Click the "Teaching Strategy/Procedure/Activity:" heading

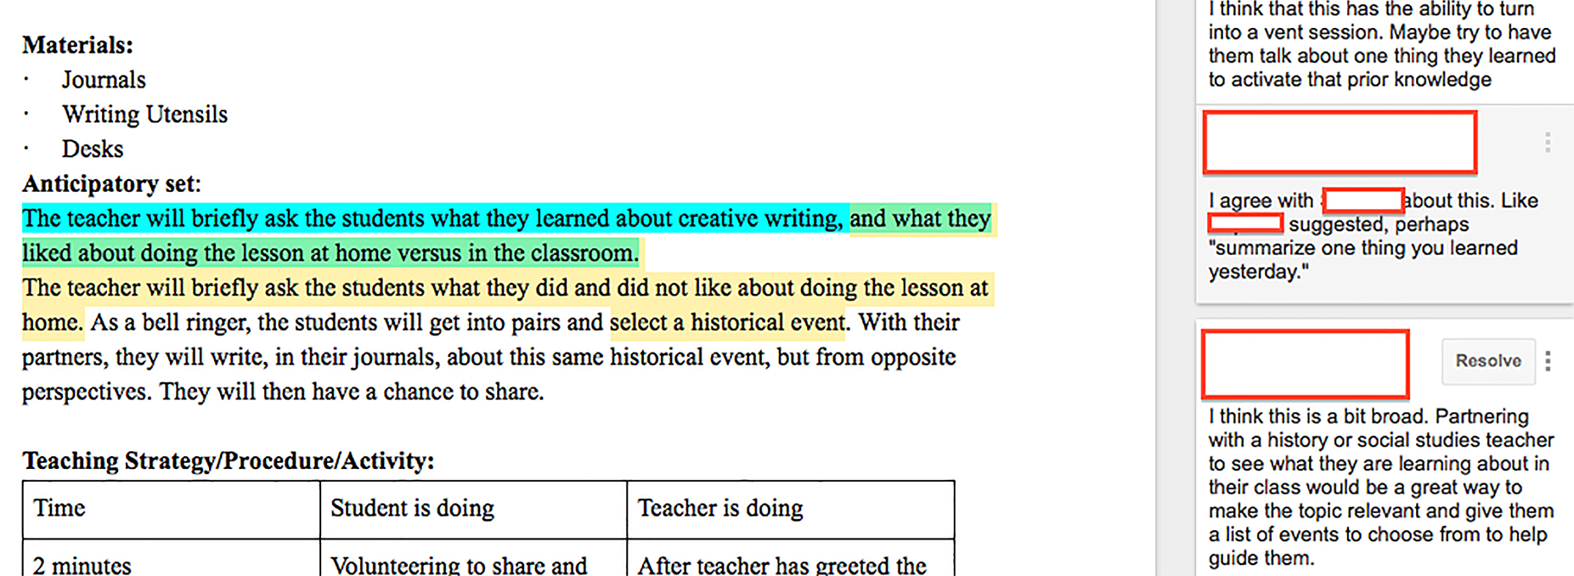[x=228, y=460]
